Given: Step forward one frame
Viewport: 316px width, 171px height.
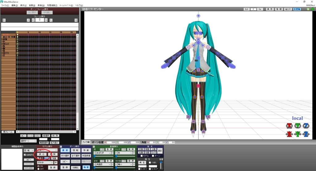Looking at the screenshot, I should click(x=46, y=20).
